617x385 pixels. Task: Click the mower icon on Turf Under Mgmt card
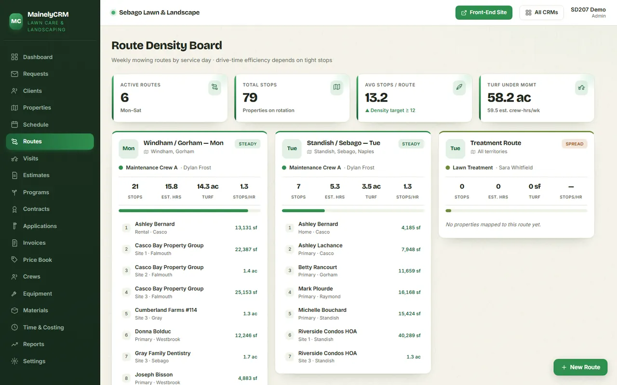[582, 87]
